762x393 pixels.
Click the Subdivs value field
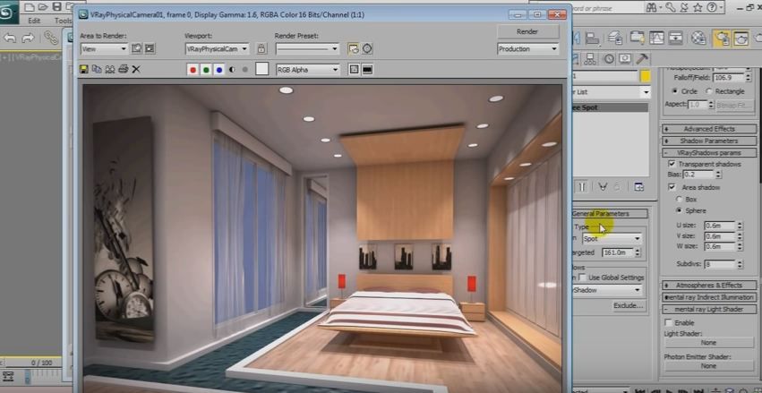point(719,264)
